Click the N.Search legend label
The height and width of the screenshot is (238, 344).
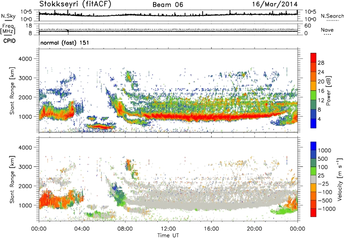click(332, 16)
